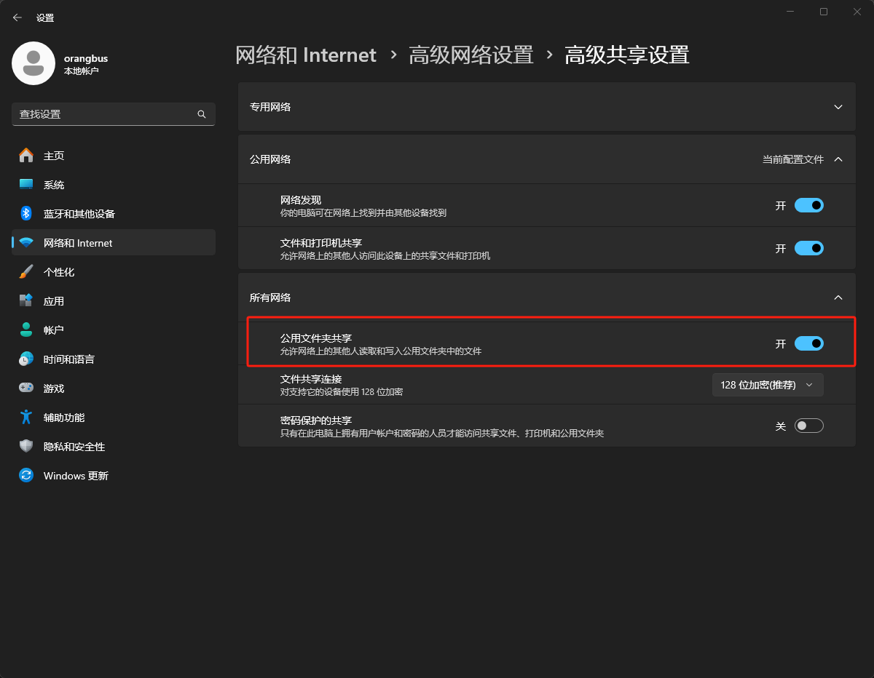Turn off the 网络发现 toggle
The width and height of the screenshot is (874, 678).
tap(808, 206)
